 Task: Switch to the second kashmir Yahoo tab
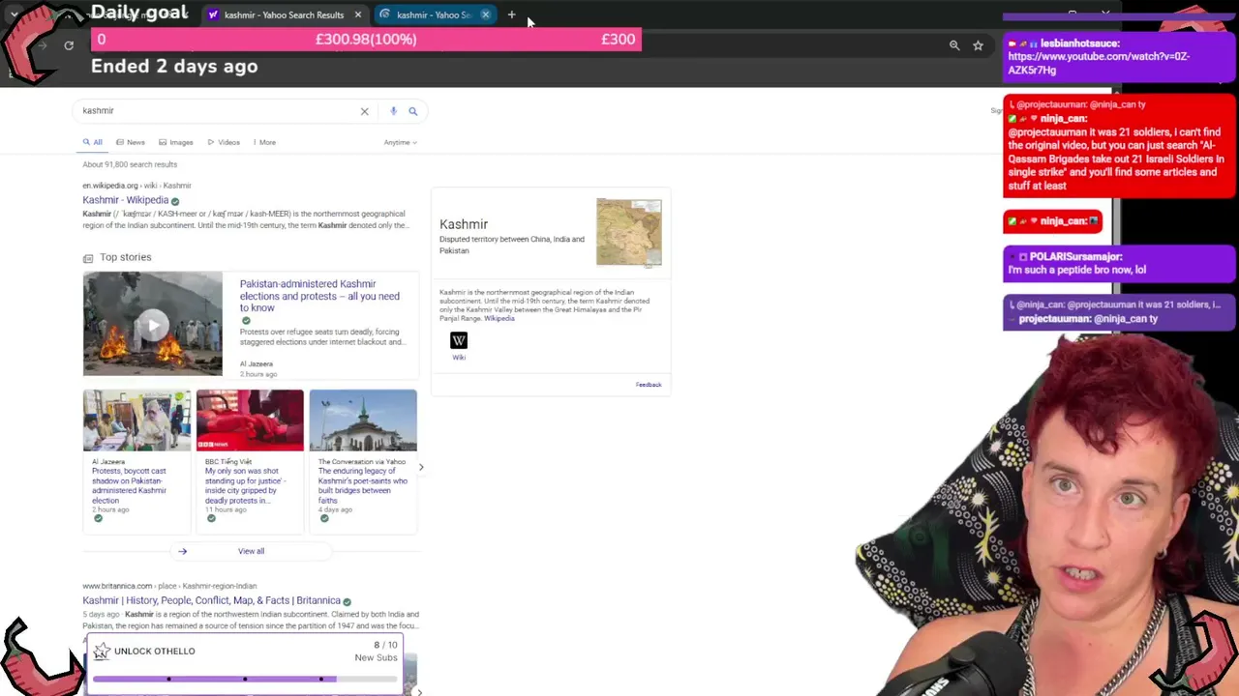[x=432, y=14]
